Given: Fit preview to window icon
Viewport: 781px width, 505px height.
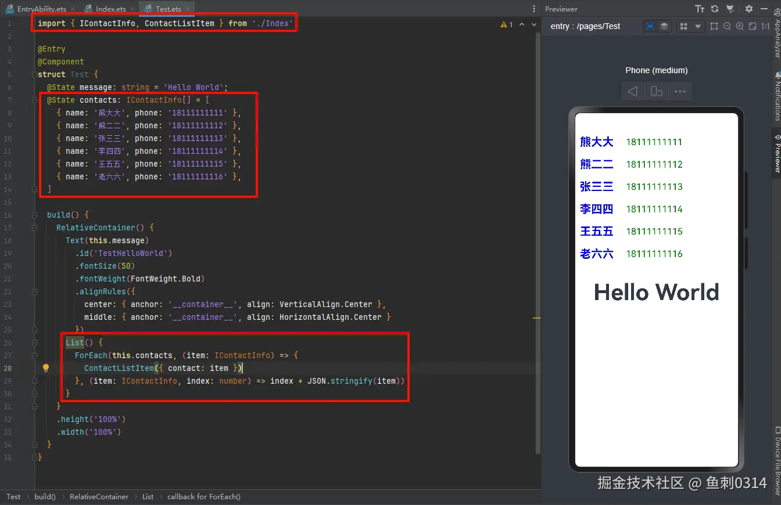Looking at the screenshot, I should pos(753,26).
